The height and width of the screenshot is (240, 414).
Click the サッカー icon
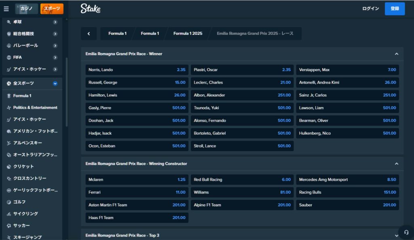click(x=9, y=225)
